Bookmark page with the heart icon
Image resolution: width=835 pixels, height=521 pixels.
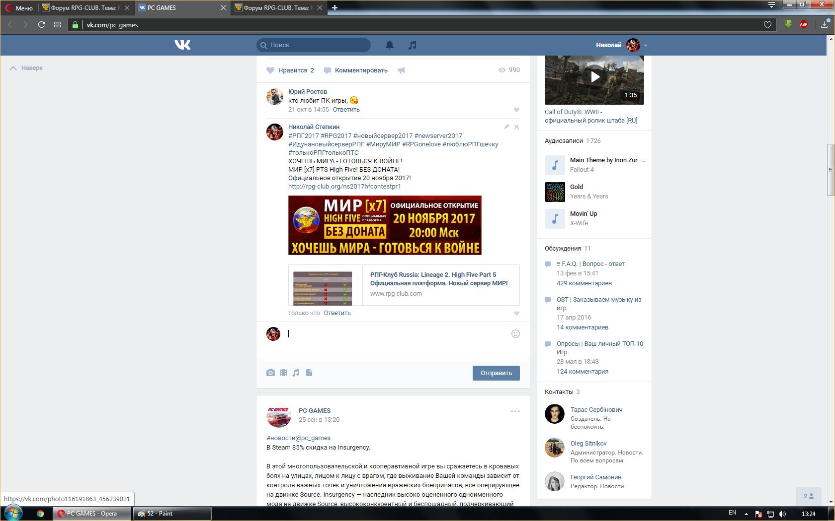click(767, 25)
